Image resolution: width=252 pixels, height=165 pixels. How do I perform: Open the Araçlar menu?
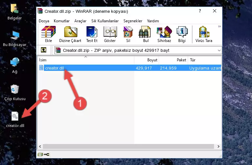coord(80,21)
